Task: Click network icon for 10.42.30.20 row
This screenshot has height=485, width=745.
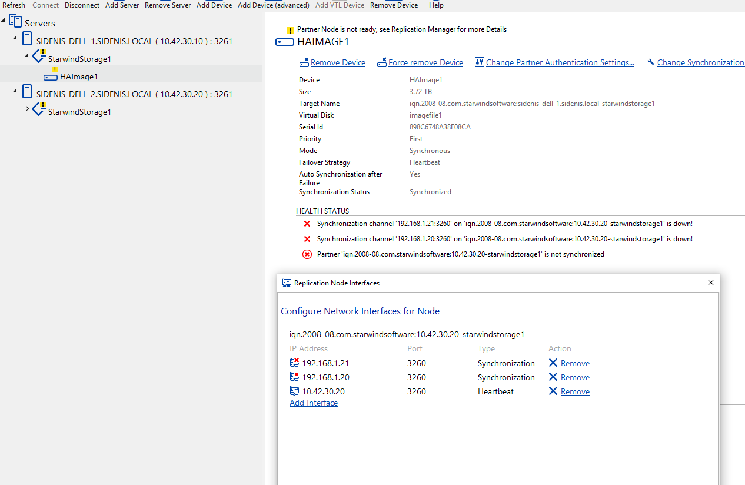Action: pyautogui.click(x=294, y=391)
